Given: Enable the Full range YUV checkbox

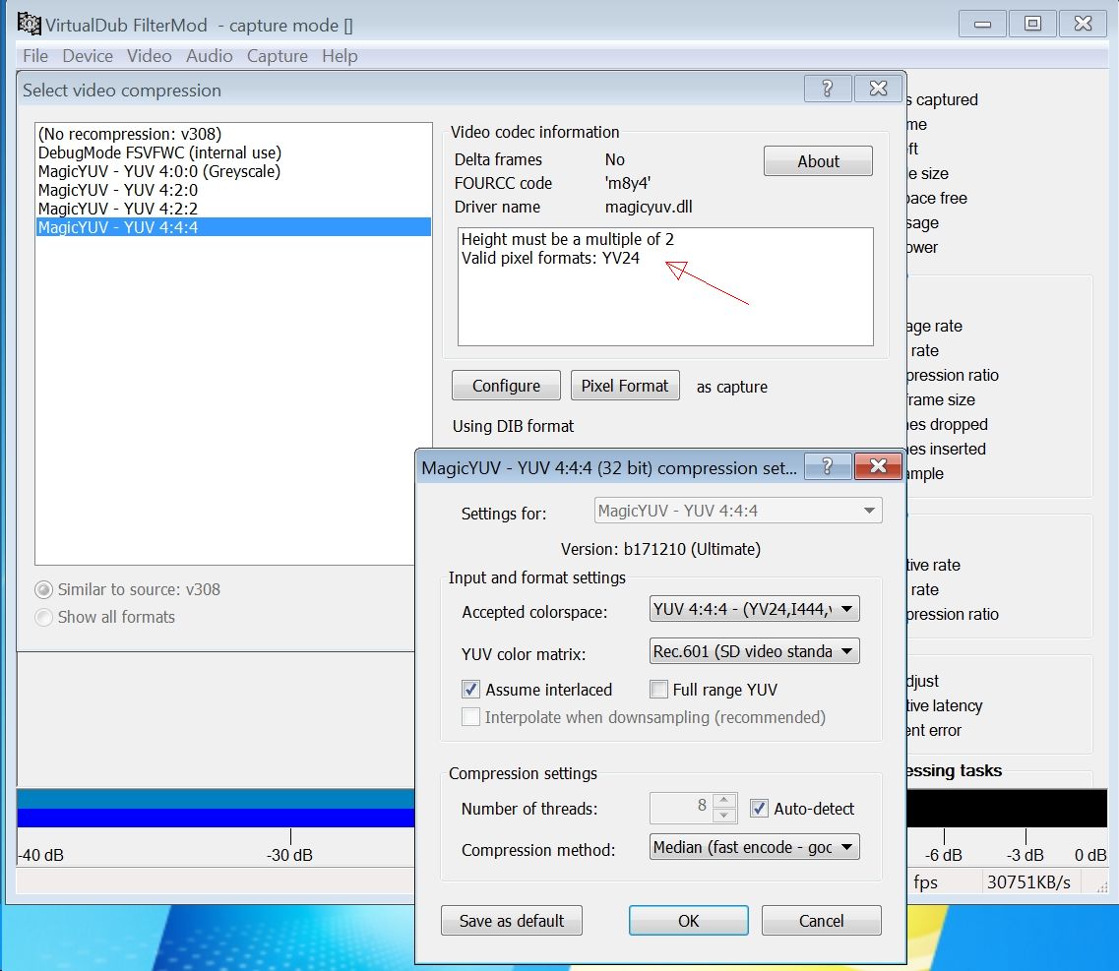Looking at the screenshot, I should tap(658, 690).
